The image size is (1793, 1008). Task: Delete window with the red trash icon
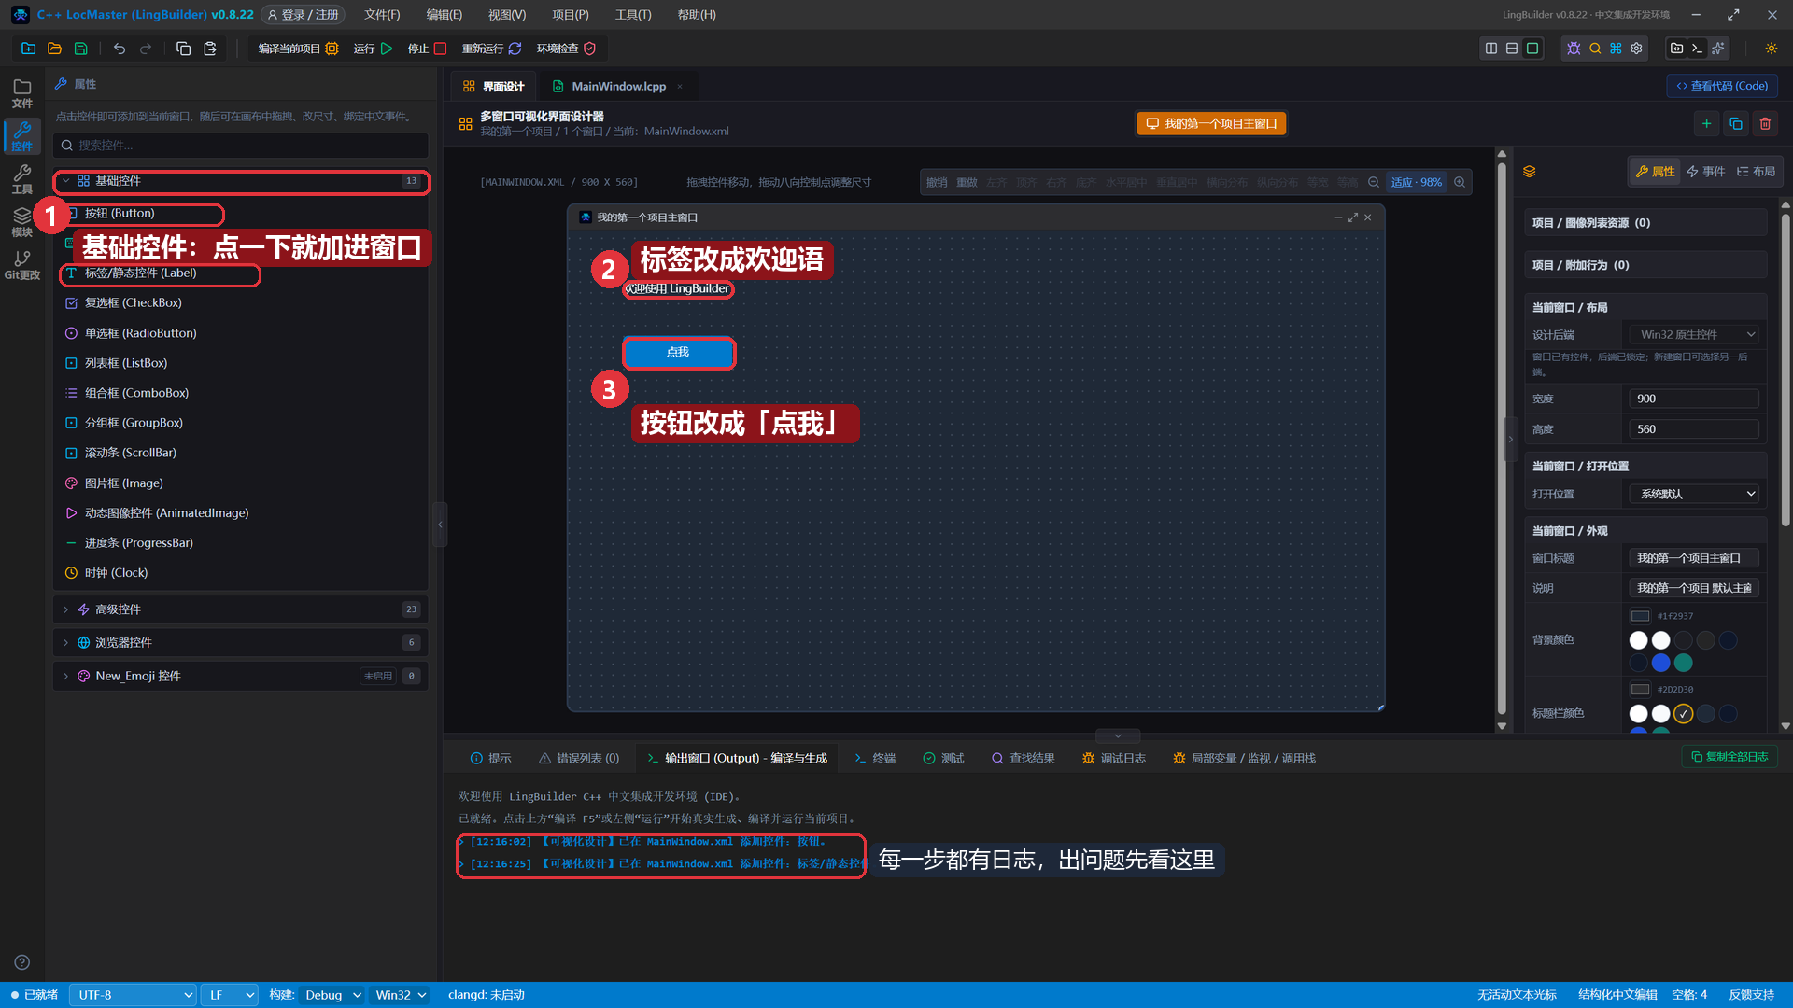coord(1765,123)
